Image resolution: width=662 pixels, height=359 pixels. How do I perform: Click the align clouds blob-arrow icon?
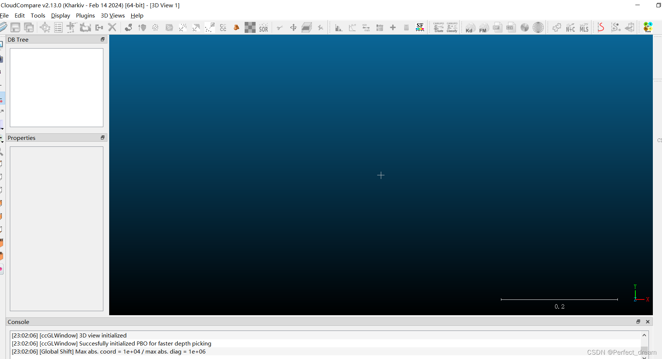(x=129, y=27)
